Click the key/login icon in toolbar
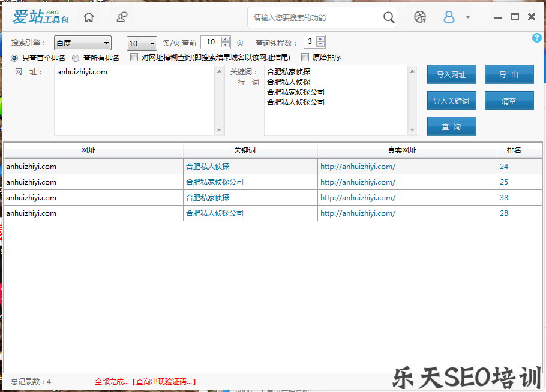Screen dimensions: 546x392 (x=122, y=17)
